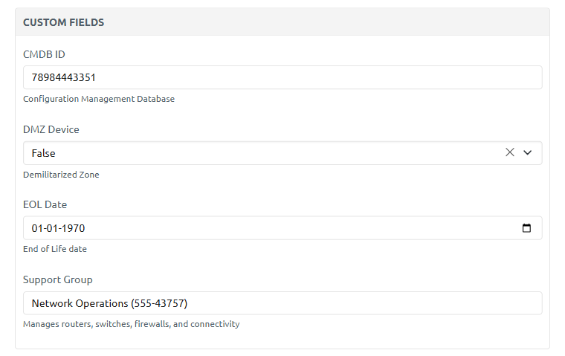Click empty space inside EOL Date field

(x=297, y=228)
